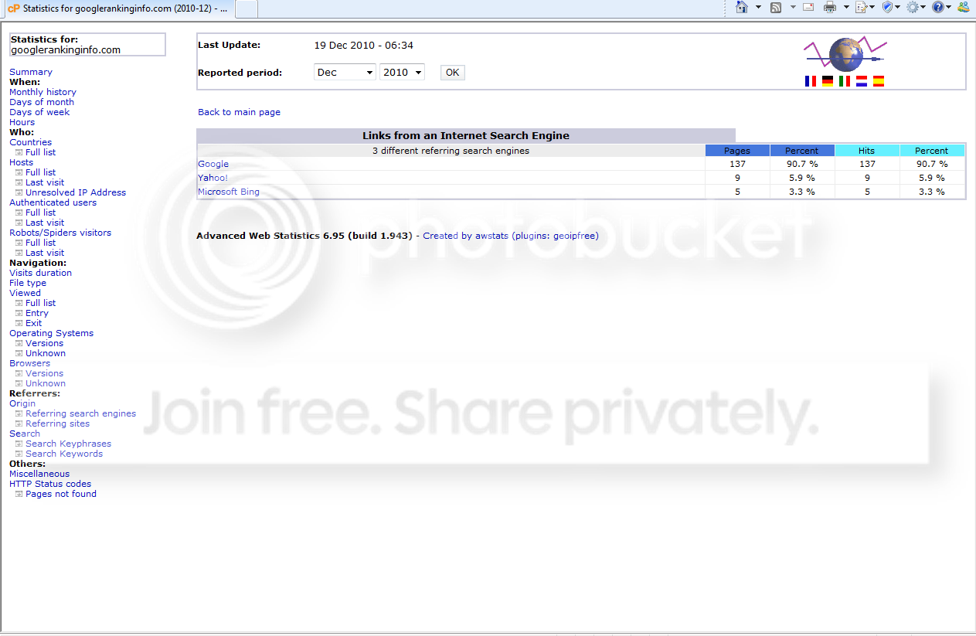
Task: Open the Microsoft Bing link
Action: tap(229, 192)
